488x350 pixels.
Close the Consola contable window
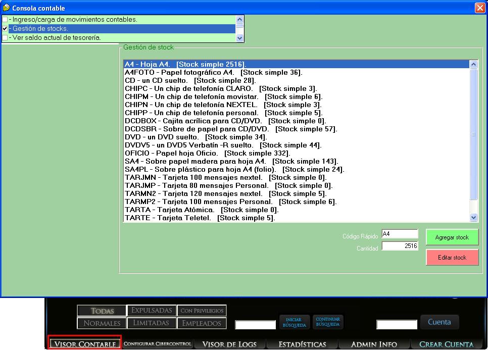(479, 8)
